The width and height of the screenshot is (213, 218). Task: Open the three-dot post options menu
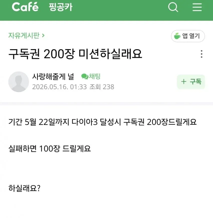[x=202, y=54]
